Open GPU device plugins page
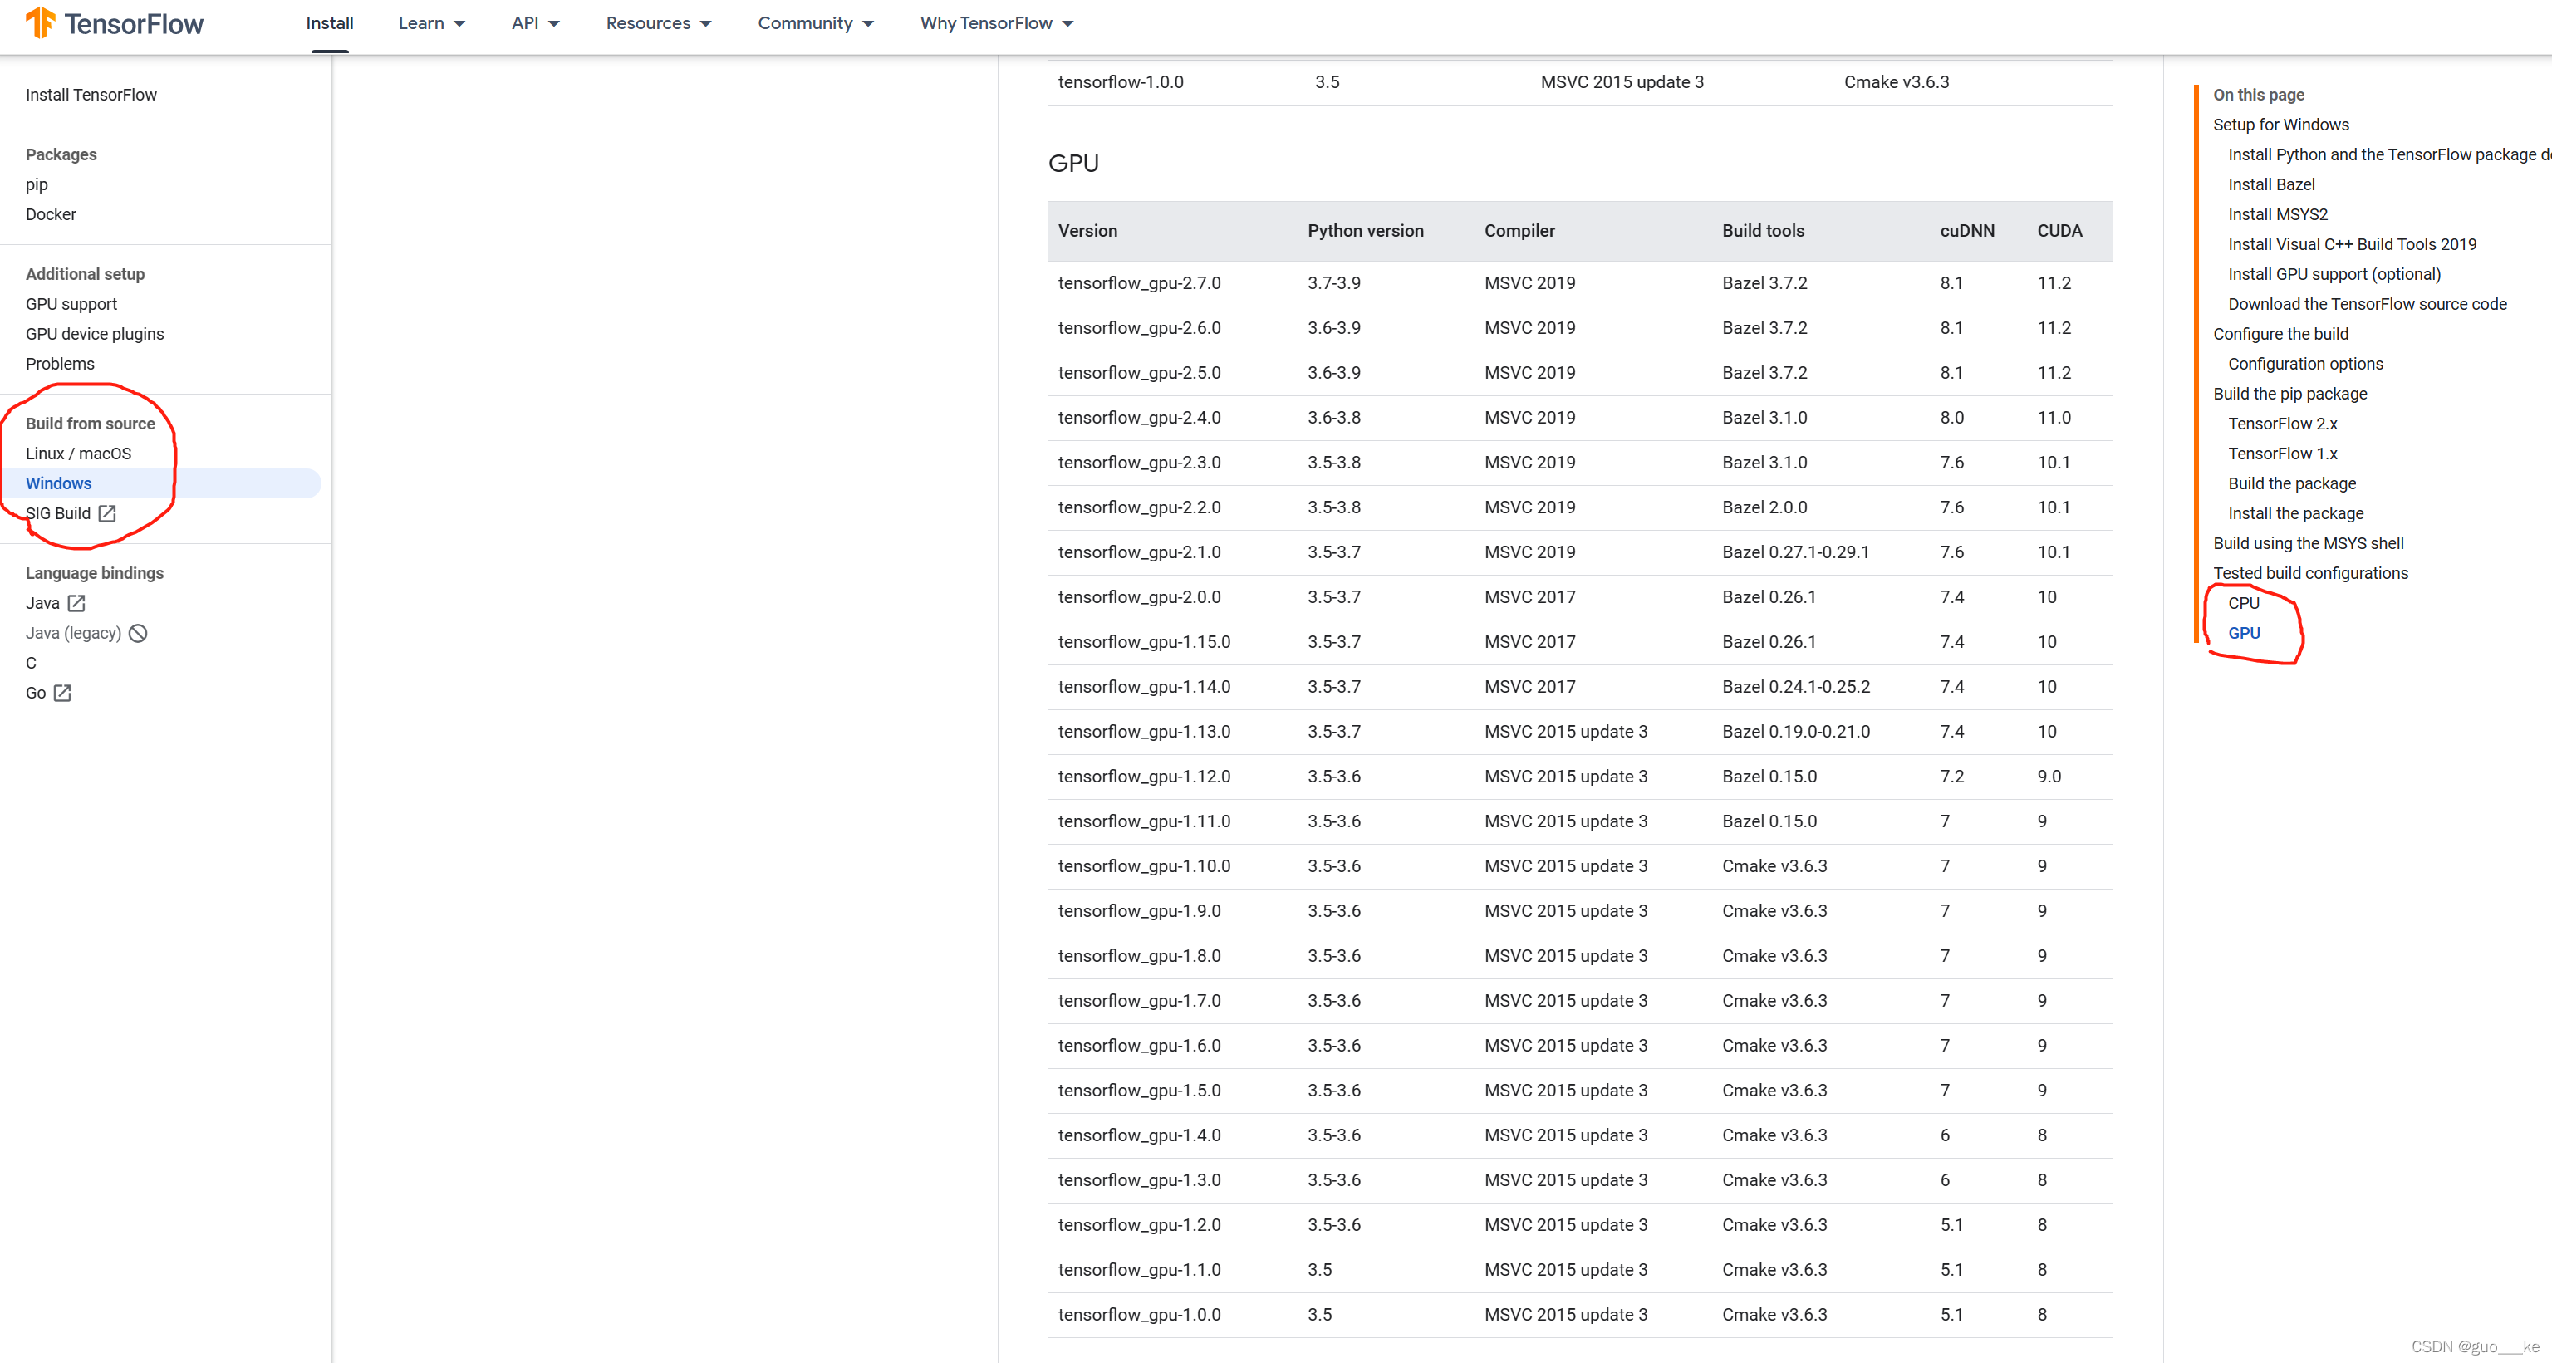Screen dimensions: 2552x1363 point(95,334)
